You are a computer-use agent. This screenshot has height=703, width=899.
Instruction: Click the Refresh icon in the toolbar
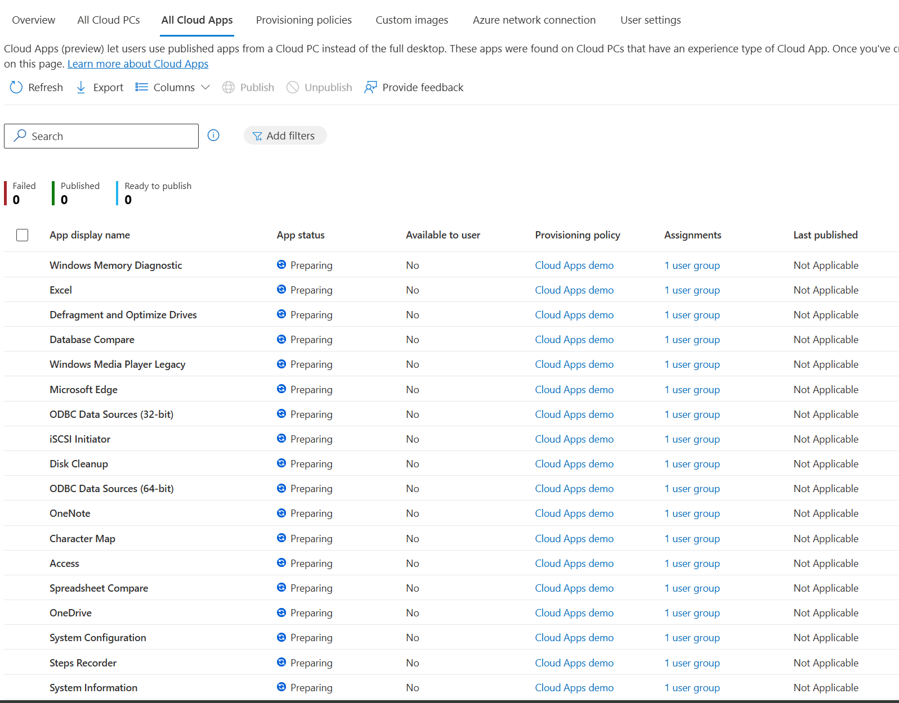pyautogui.click(x=16, y=87)
